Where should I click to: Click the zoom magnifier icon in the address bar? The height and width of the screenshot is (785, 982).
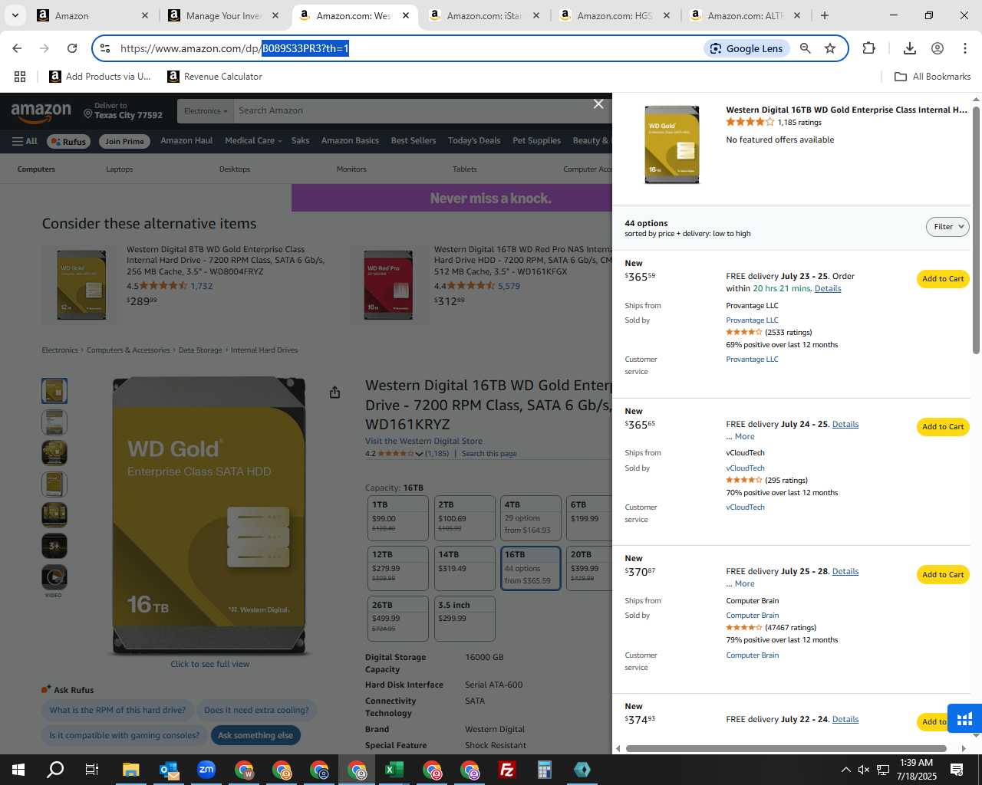pyautogui.click(x=805, y=48)
